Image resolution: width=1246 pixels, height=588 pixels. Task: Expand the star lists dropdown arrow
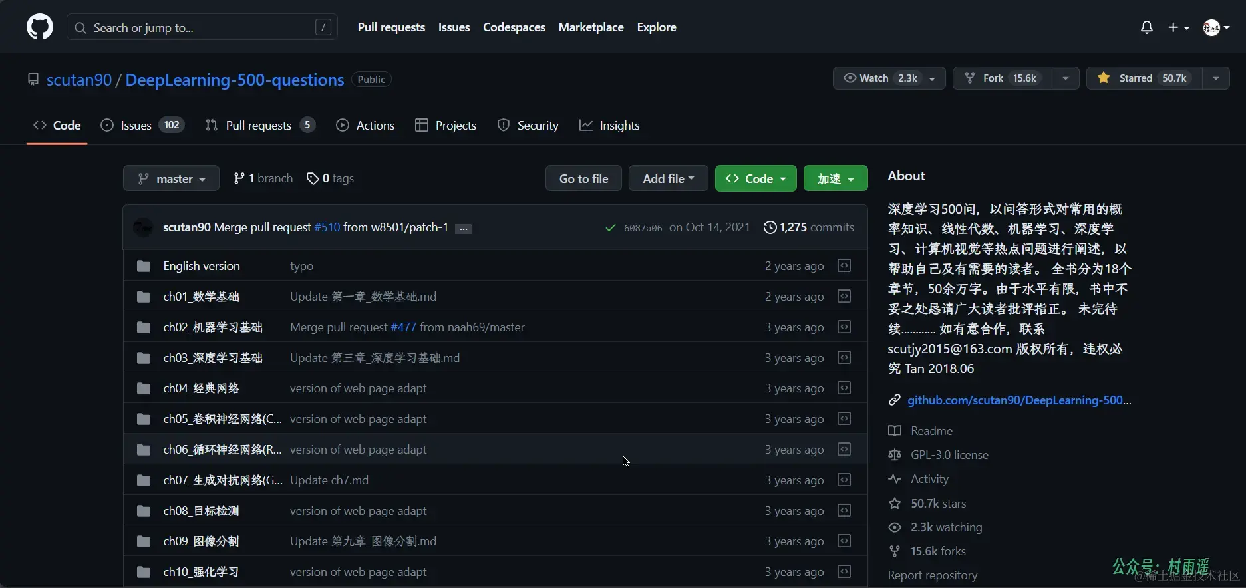click(1216, 78)
